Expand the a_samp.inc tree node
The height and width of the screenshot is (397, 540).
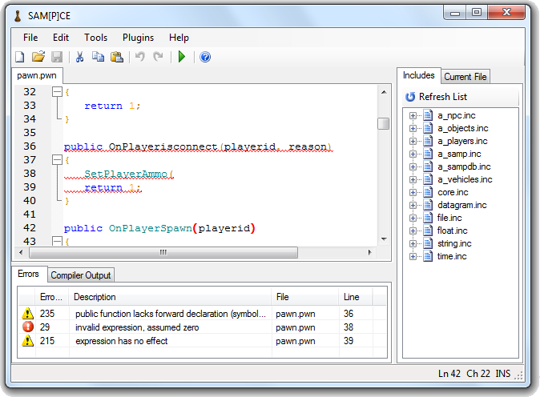413,154
